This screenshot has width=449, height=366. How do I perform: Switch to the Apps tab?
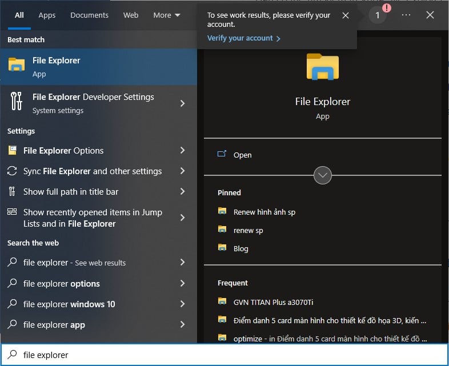click(47, 15)
